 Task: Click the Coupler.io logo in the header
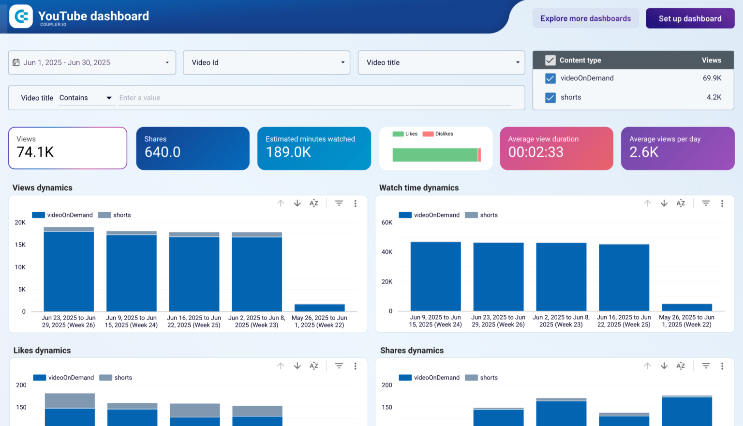tap(21, 16)
